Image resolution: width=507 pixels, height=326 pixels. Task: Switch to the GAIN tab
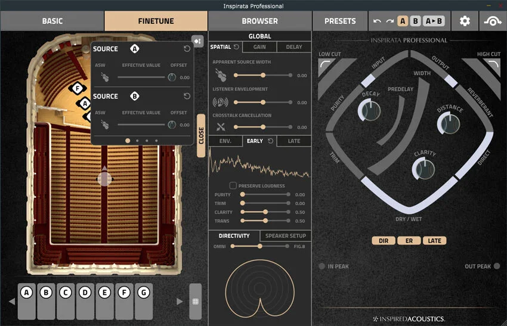(x=259, y=47)
